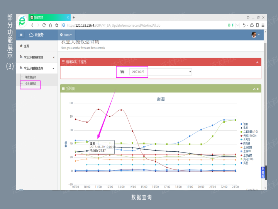
Task: Toggle the sidebar hamburger menu icon
Action: click(21, 35)
